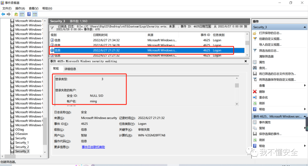Expand the 复制 submenu arrow
The image size is (308, 166).
tap(305, 128)
